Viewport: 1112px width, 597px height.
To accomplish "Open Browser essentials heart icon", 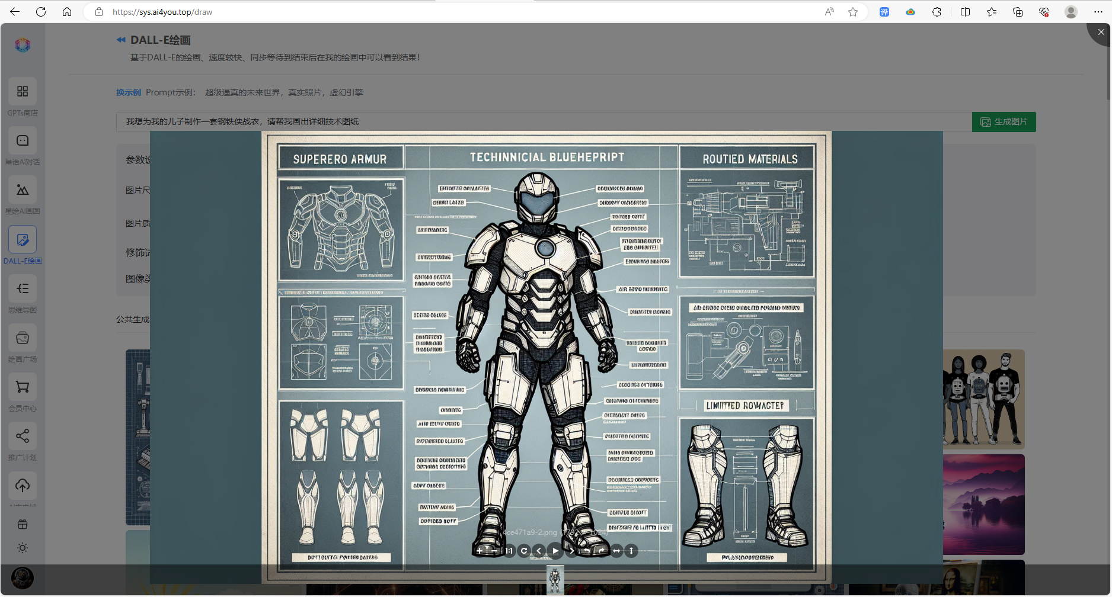I will [1044, 12].
